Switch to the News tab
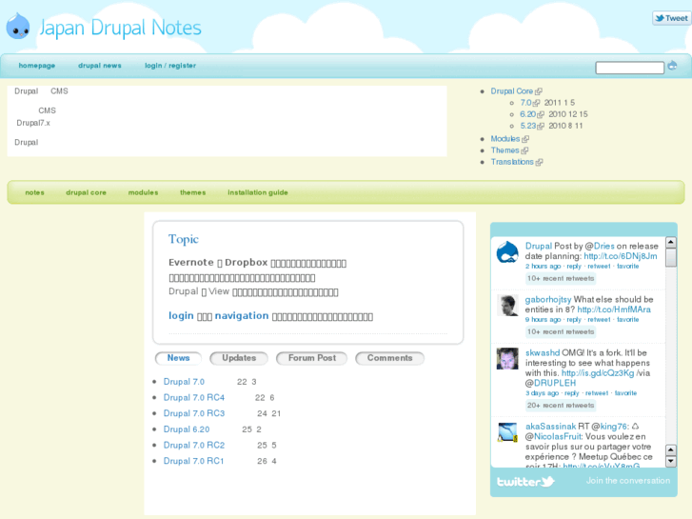692x519 pixels. [178, 358]
